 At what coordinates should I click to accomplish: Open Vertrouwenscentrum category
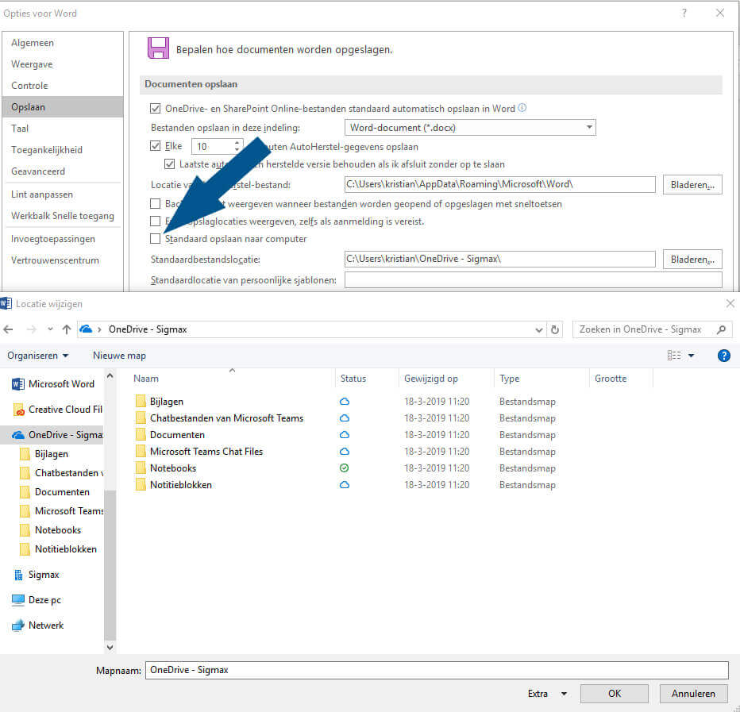click(56, 260)
